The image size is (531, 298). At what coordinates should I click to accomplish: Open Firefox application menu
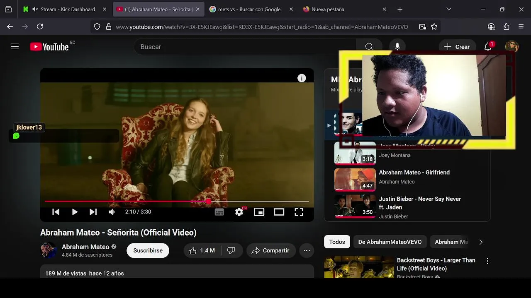tap(521, 26)
